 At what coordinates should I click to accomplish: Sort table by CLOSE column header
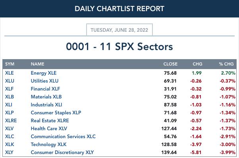point(170,64)
